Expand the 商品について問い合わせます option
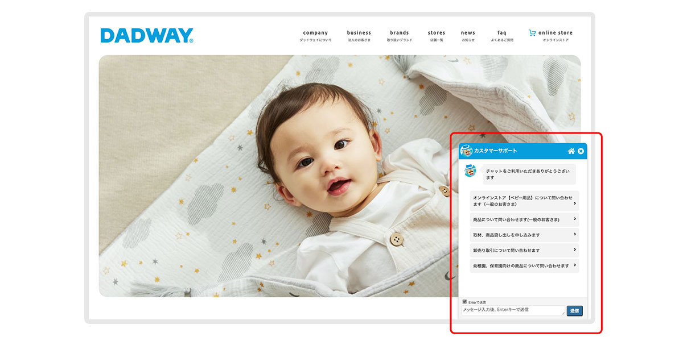The image size is (683, 341). (524, 219)
